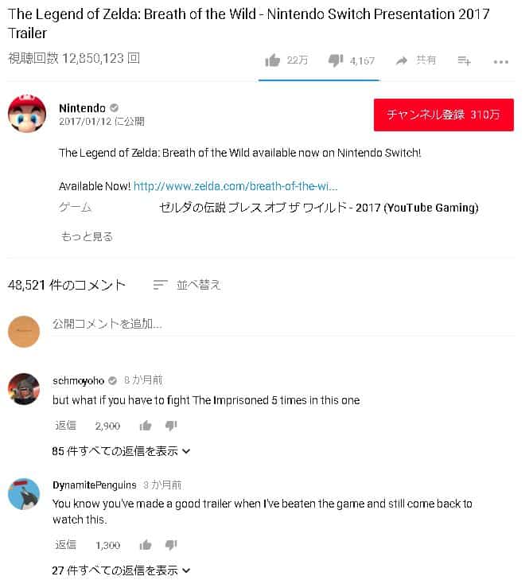Open the zelda.com breath-of-the-wild link
This screenshot has width=529, height=584.
point(235,186)
